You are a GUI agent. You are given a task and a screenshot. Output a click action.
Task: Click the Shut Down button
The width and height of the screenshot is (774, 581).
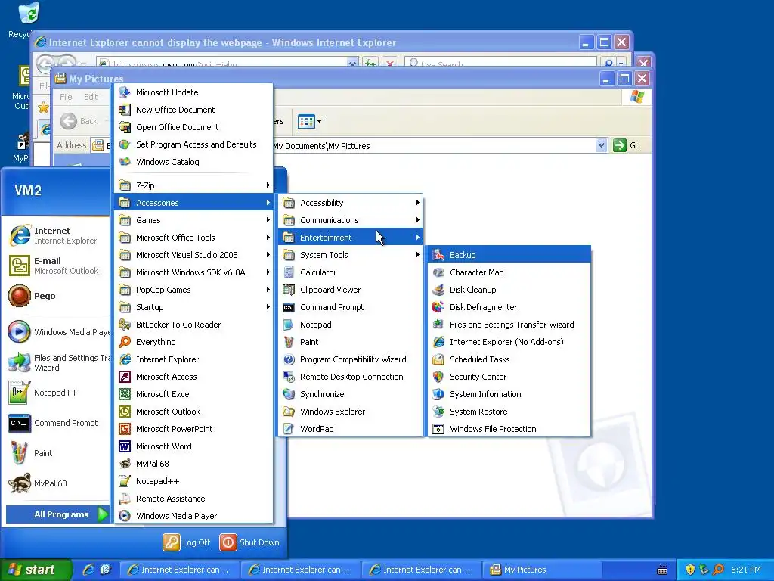249,542
